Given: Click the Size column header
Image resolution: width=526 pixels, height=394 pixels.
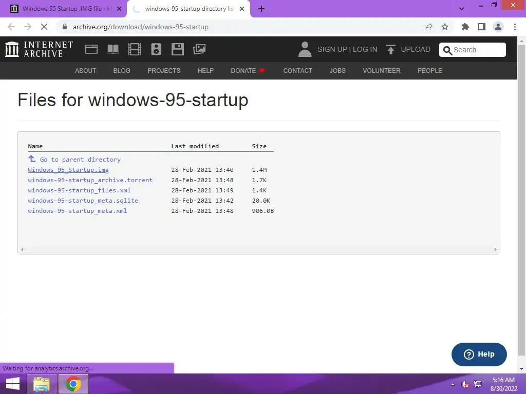Looking at the screenshot, I should [x=259, y=146].
